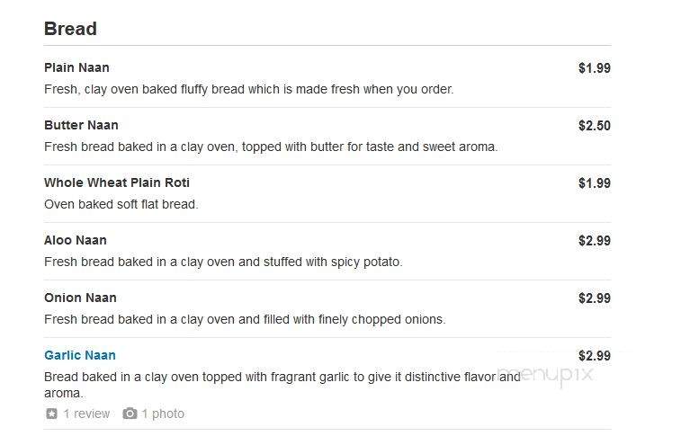This screenshot has height=436, width=690.
Task: Select the Butter Naan item name
Action: pos(81,125)
